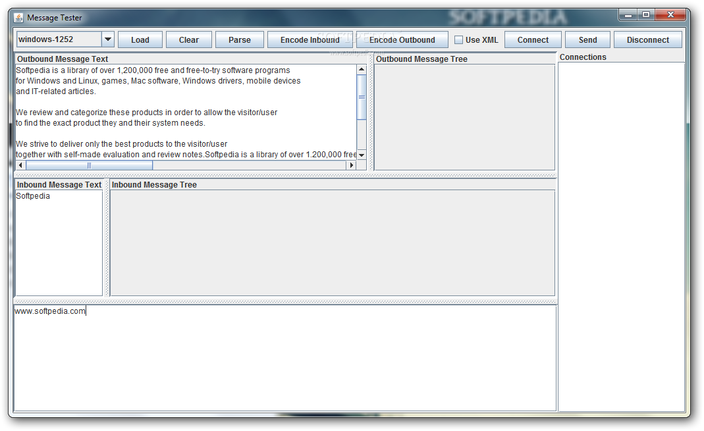Click the line 'and IT-related articles.'
The image size is (704, 431).
pos(56,91)
